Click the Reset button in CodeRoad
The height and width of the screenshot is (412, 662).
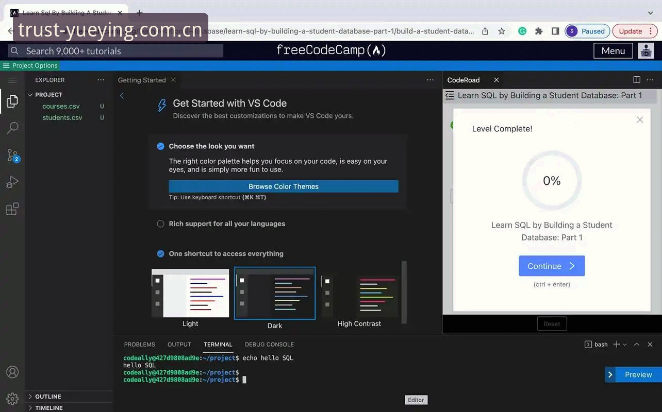[552, 324]
